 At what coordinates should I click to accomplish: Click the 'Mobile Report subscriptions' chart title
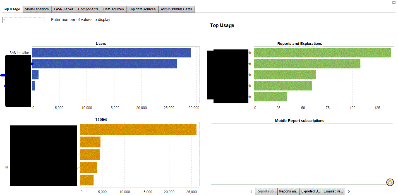coord(300,121)
